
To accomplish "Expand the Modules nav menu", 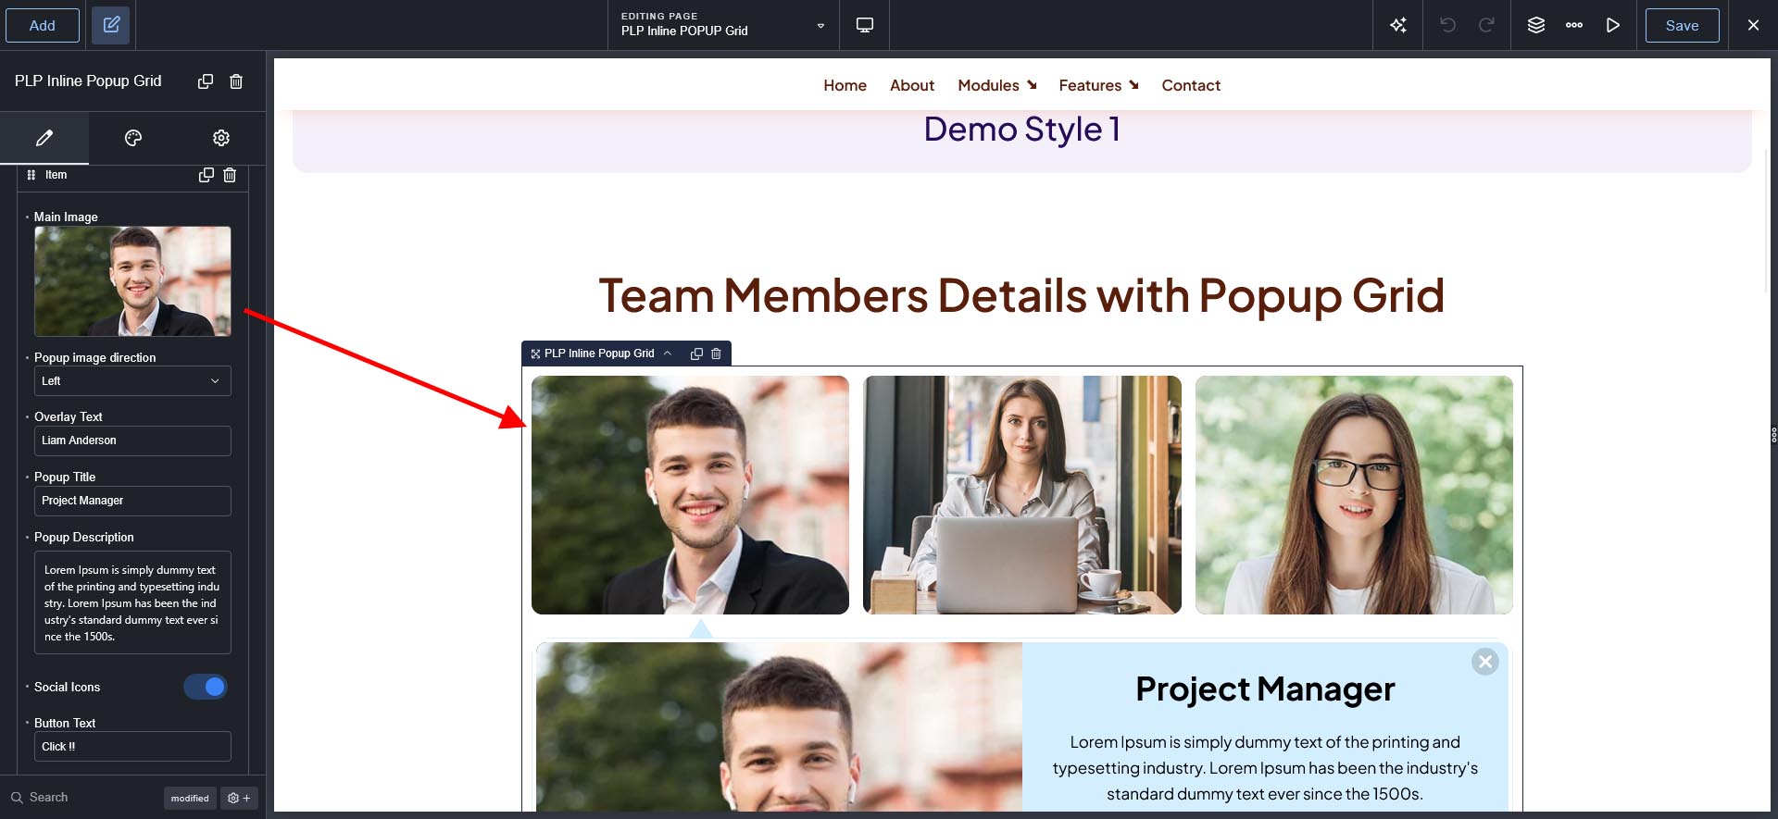I will (997, 85).
